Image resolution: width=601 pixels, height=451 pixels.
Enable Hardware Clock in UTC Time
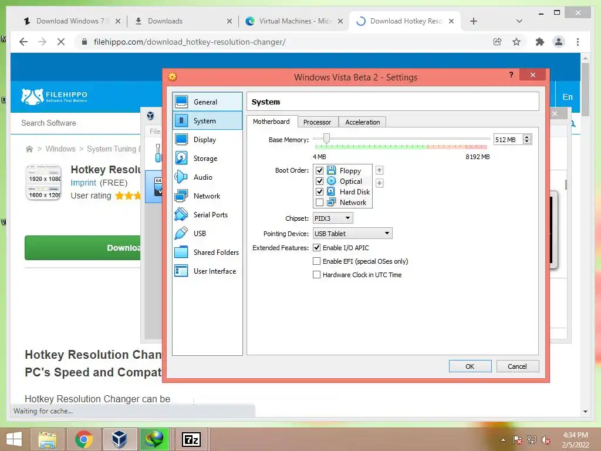316,275
